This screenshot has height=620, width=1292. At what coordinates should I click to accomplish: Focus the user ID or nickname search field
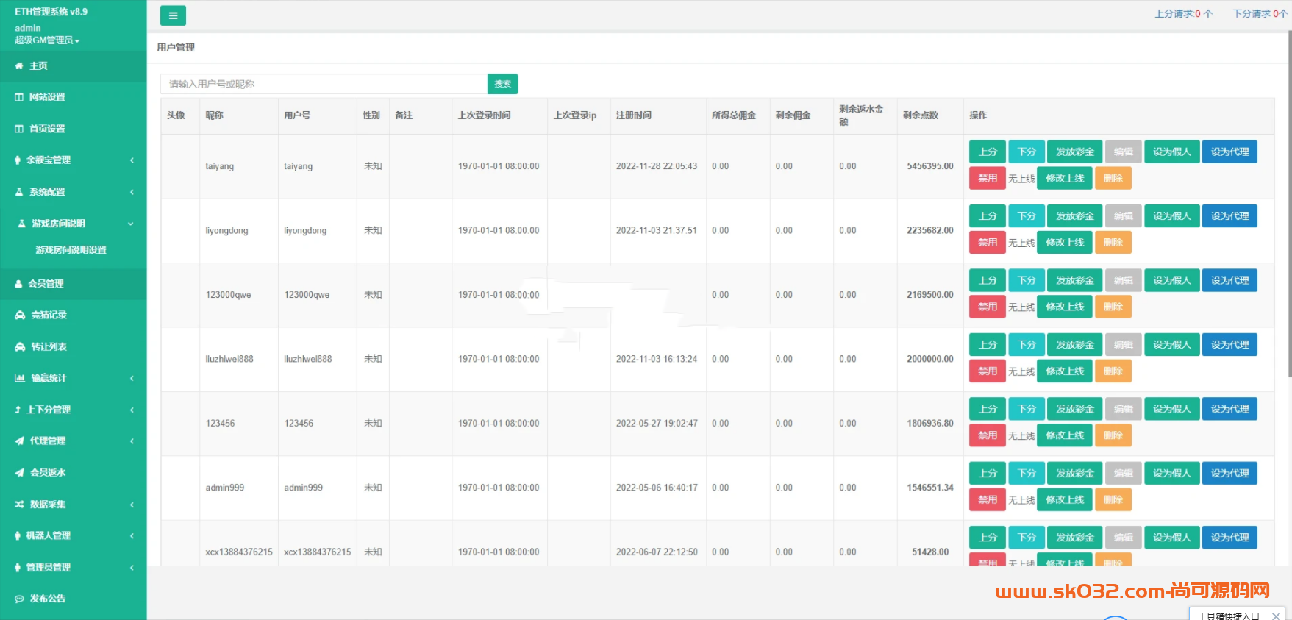point(324,84)
